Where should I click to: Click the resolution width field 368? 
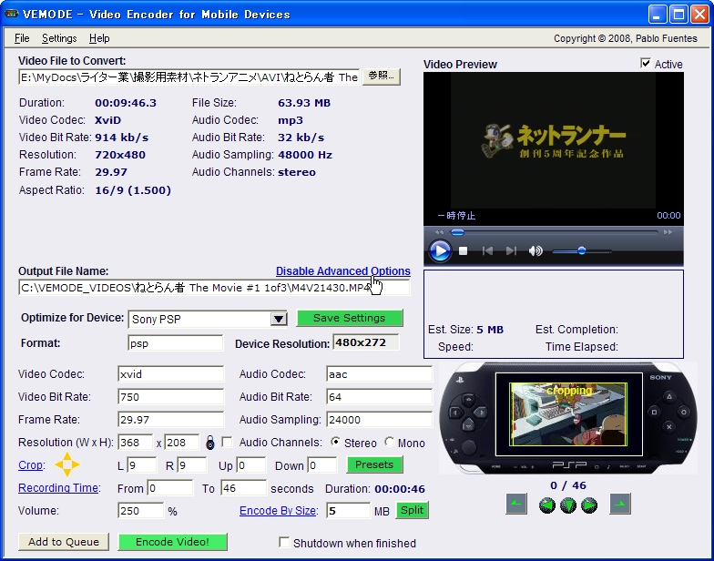click(x=135, y=443)
